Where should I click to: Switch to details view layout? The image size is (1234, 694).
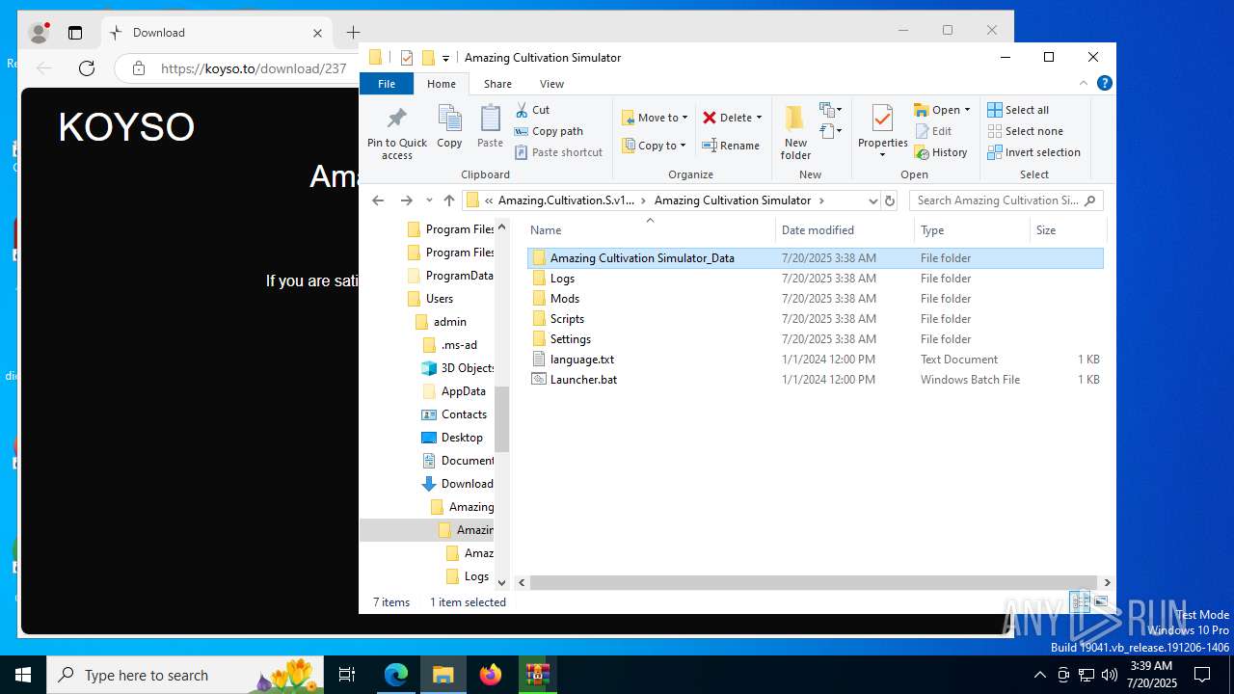tap(1081, 602)
